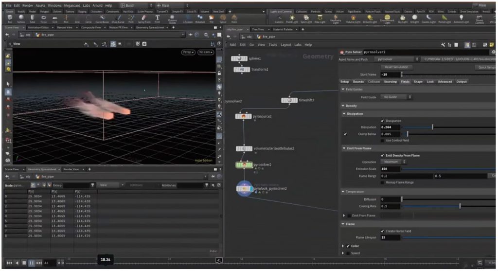Adjust the Cooling Rate slider handle
The width and height of the screenshot is (498, 271).
(x=460, y=206)
